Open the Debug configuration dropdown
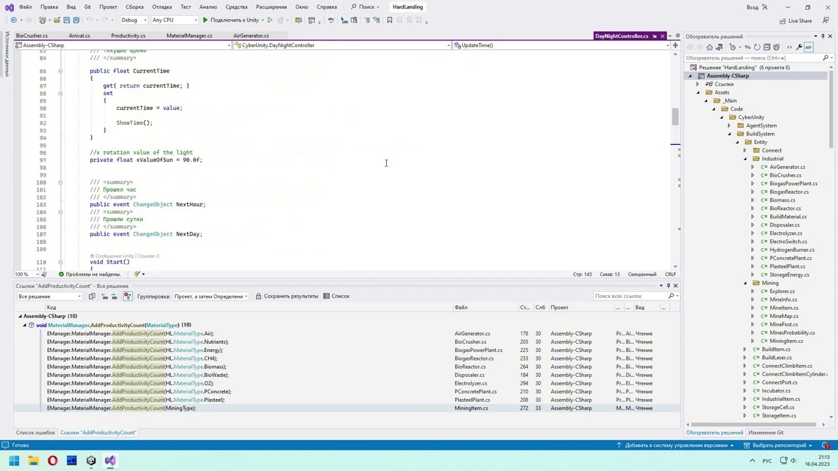This screenshot has height=471, width=838. click(134, 20)
